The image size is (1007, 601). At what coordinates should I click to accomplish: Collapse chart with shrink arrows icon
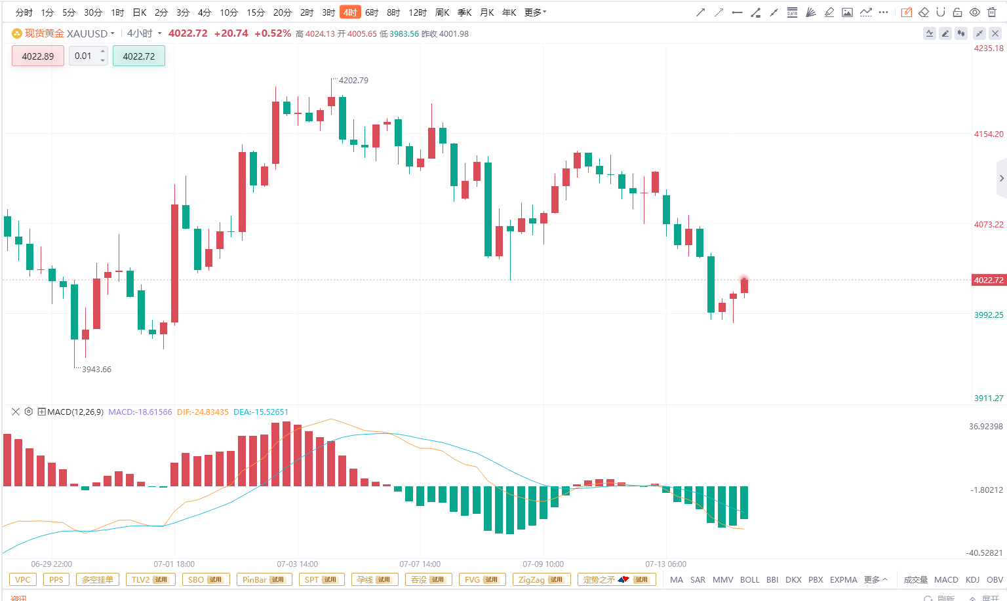click(x=979, y=33)
